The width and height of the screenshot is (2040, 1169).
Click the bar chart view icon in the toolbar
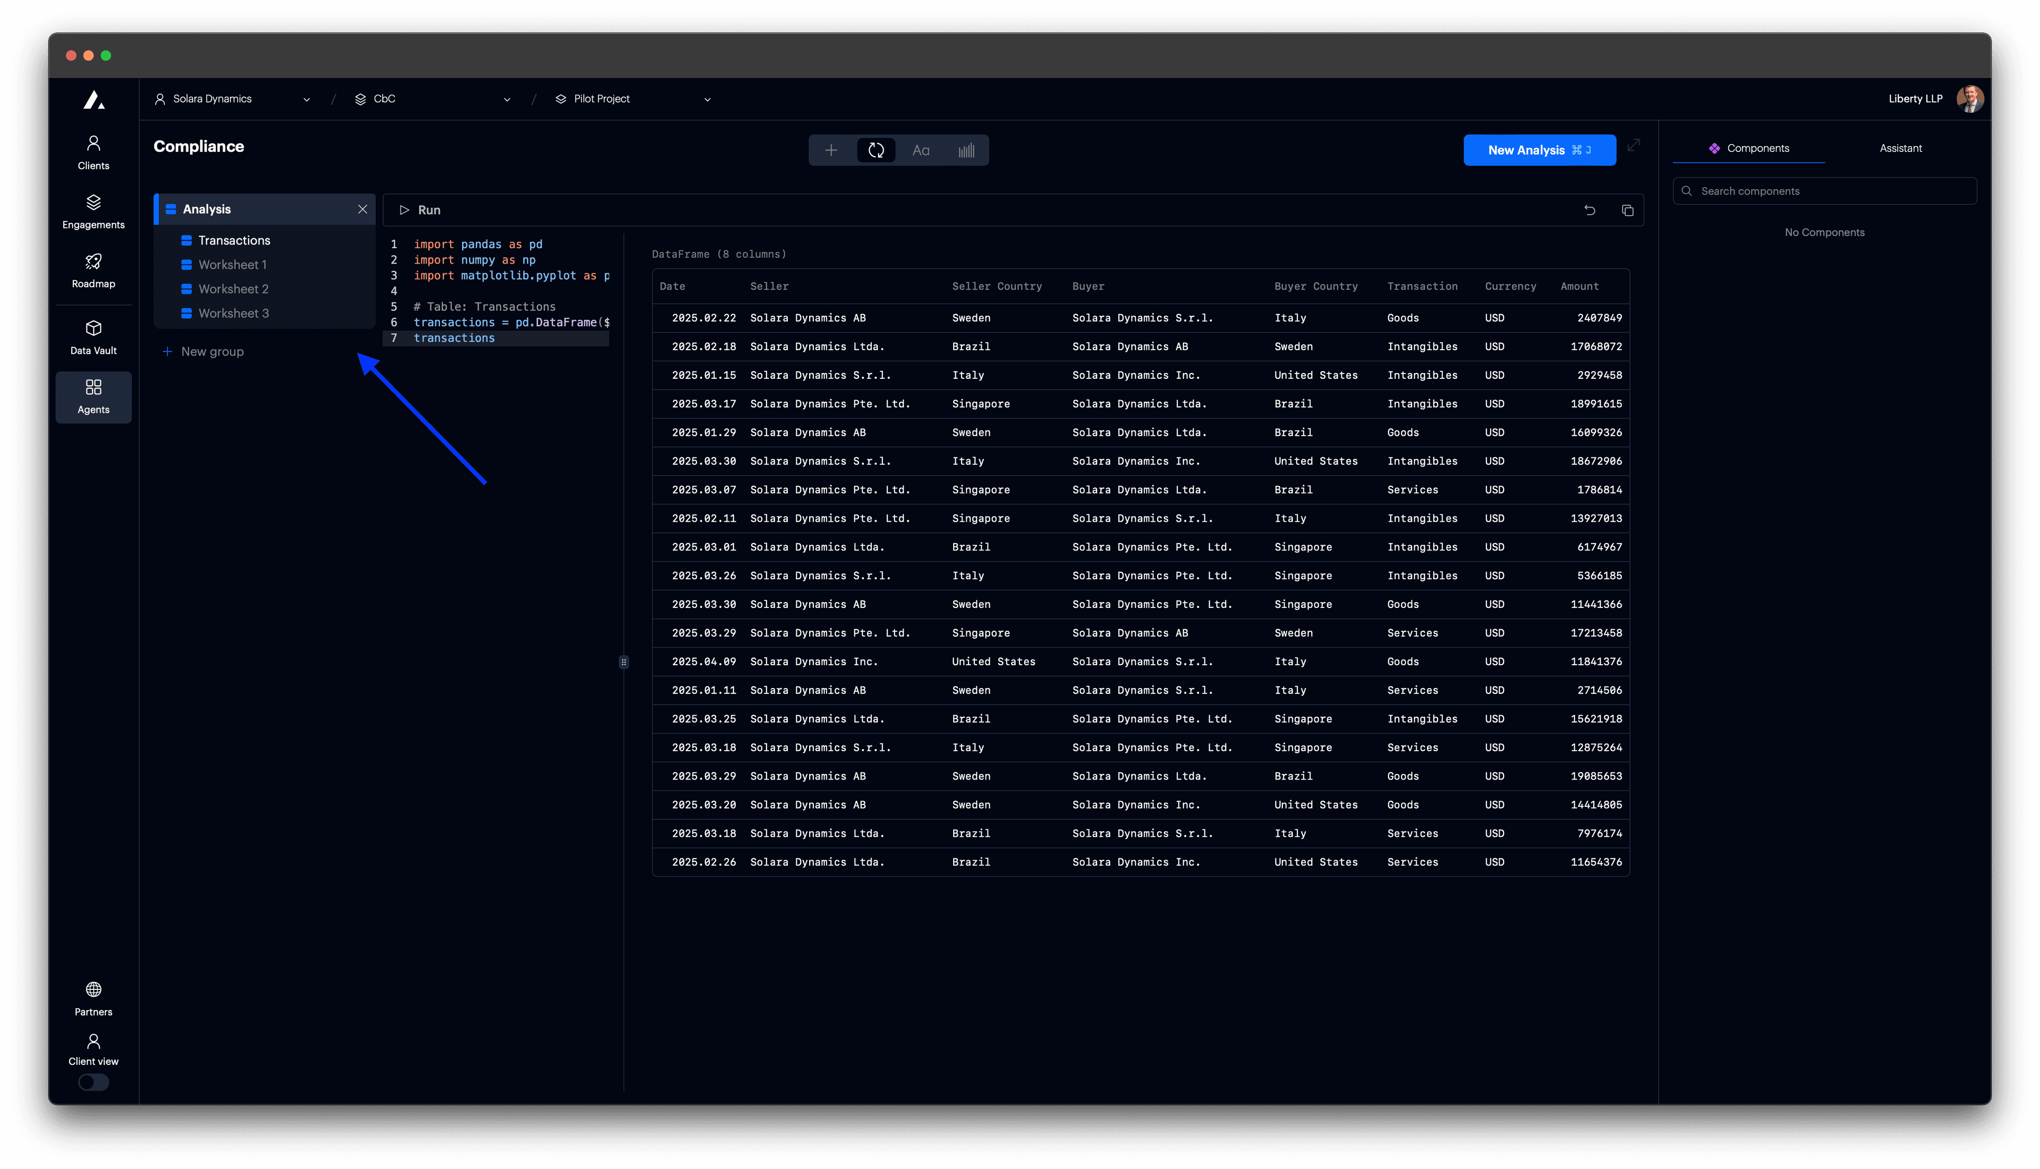click(966, 150)
